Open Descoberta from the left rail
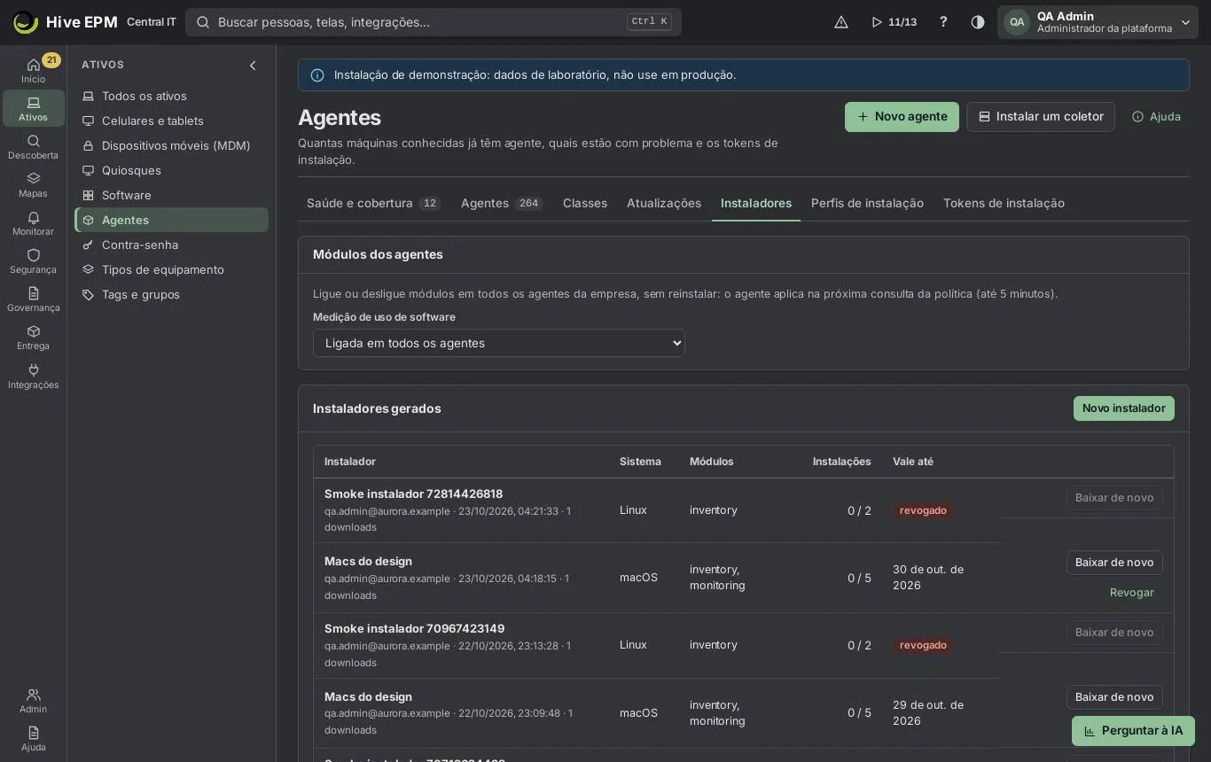The height and width of the screenshot is (762, 1211). pyautogui.click(x=33, y=147)
